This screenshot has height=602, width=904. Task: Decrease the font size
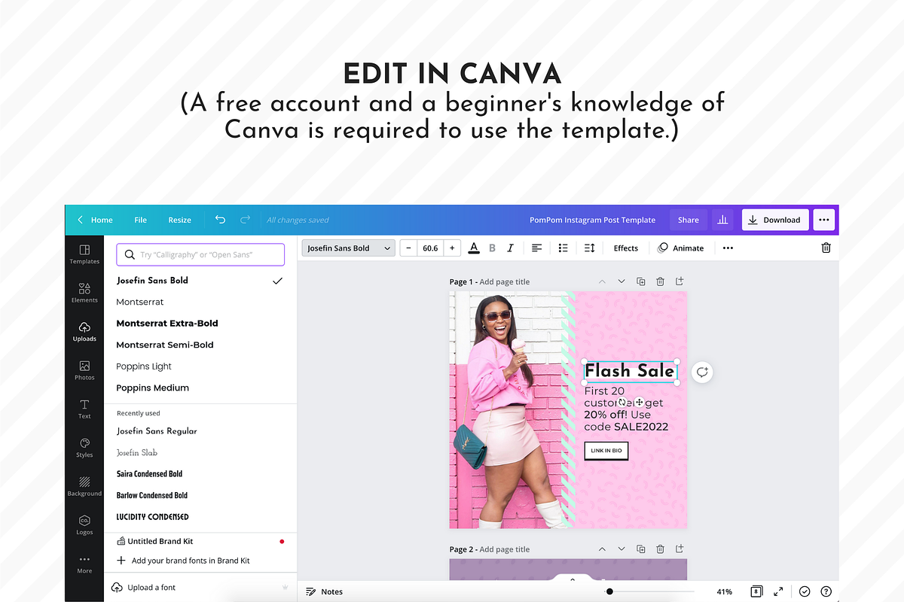(x=408, y=248)
